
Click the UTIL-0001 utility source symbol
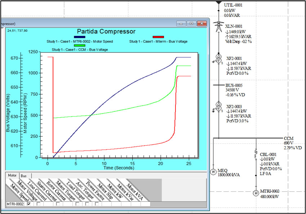click(218, 3)
